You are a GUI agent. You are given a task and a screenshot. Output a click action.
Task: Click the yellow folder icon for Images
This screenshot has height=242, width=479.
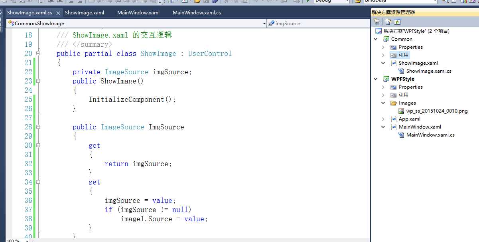tap(394, 103)
